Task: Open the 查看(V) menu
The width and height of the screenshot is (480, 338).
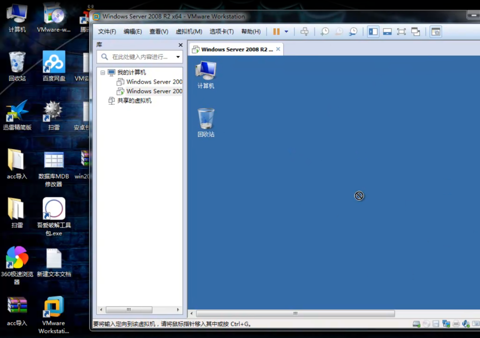Action: coord(158,31)
